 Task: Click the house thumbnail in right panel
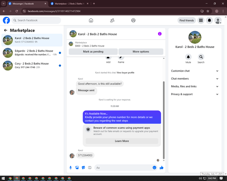pos(195,37)
